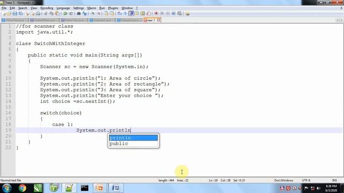Click the tab bar scroll-left arrow
This screenshot has width=344, height=193.
tap(338, 20)
